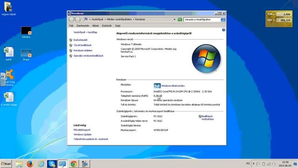298x168 pixels.
Task: Click the active Rendszer taskbar button
Action: tap(62, 164)
